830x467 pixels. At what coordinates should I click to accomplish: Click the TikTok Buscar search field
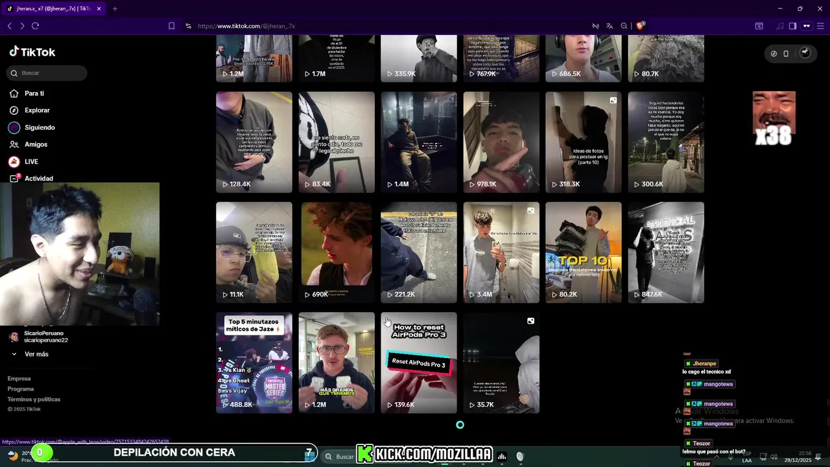47,73
